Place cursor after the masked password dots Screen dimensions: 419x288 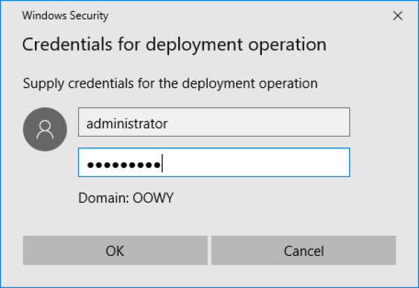point(163,163)
